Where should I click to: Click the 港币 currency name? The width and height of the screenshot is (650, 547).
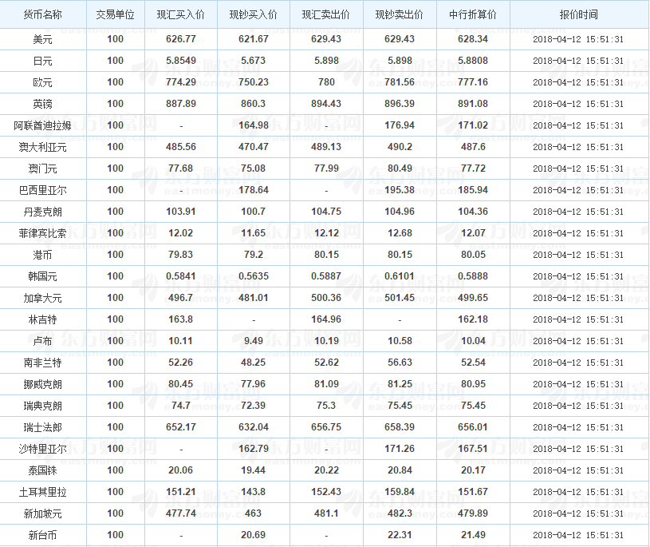(x=43, y=255)
